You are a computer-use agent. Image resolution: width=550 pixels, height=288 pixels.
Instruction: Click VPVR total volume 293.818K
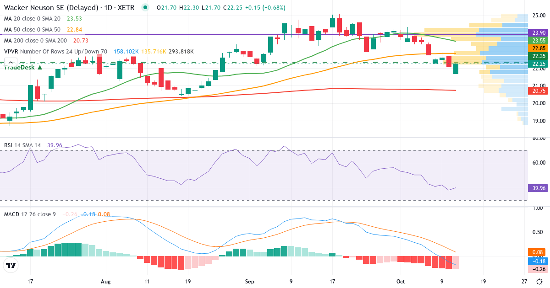click(x=181, y=52)
